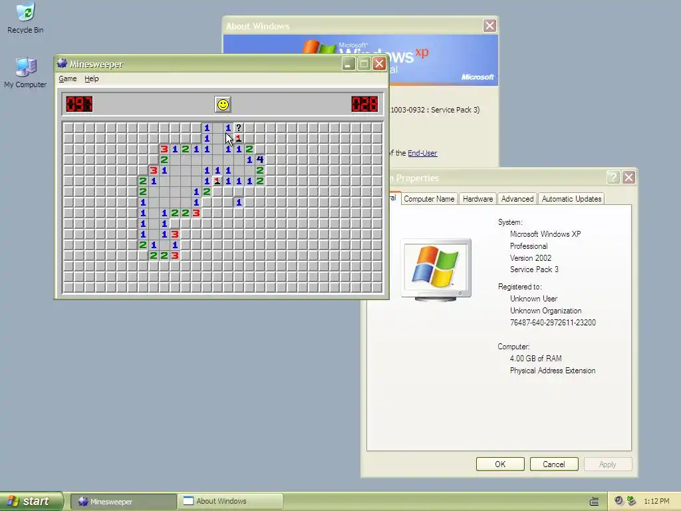Click the dark blue 4 cell in Minesweeper
Image resolution: width=681 pixels, height=511 pixels.
260,160
